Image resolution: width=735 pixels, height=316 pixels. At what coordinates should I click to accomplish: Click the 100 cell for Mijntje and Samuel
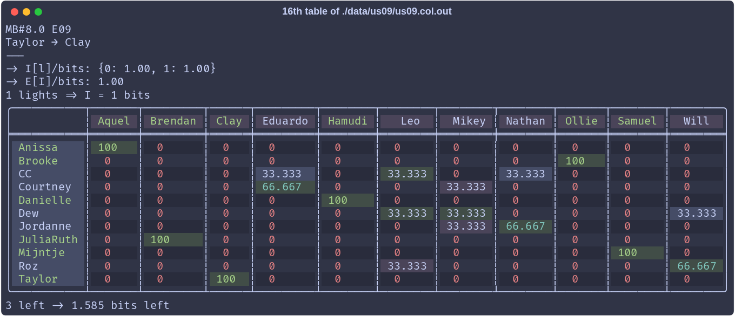click(x=637, y=252)
